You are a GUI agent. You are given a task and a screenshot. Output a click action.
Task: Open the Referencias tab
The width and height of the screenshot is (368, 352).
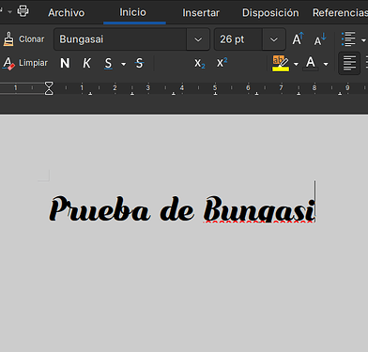[340, 13]
